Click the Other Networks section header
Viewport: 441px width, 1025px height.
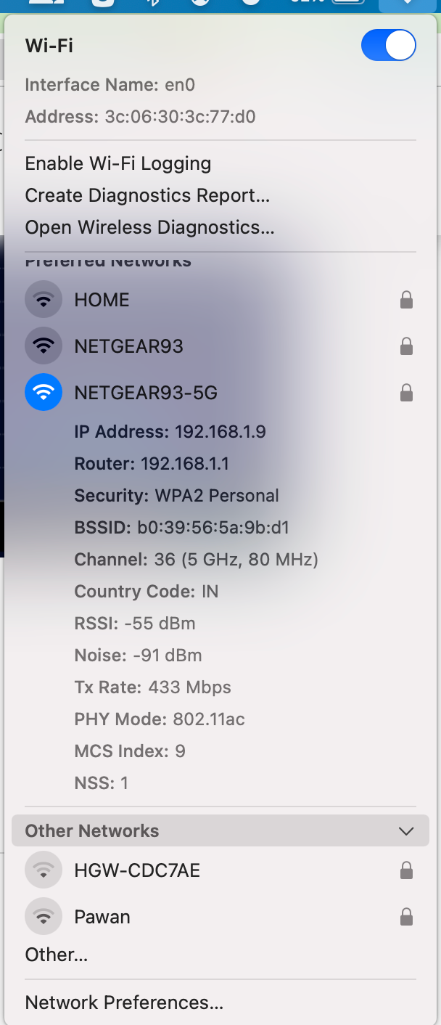tap(220, 830)
